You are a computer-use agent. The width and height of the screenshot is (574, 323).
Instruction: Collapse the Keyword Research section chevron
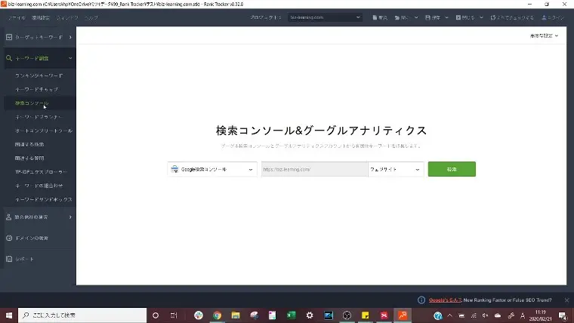(70, 57)
